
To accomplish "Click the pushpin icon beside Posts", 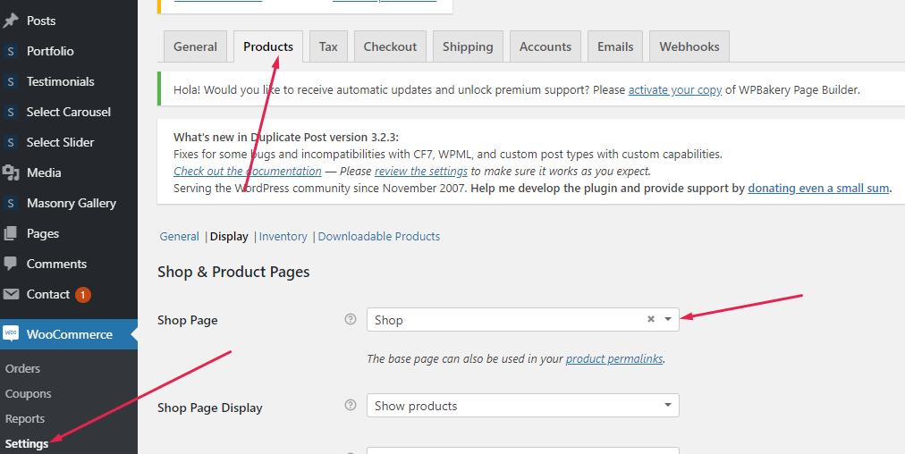I will (11, 21).
